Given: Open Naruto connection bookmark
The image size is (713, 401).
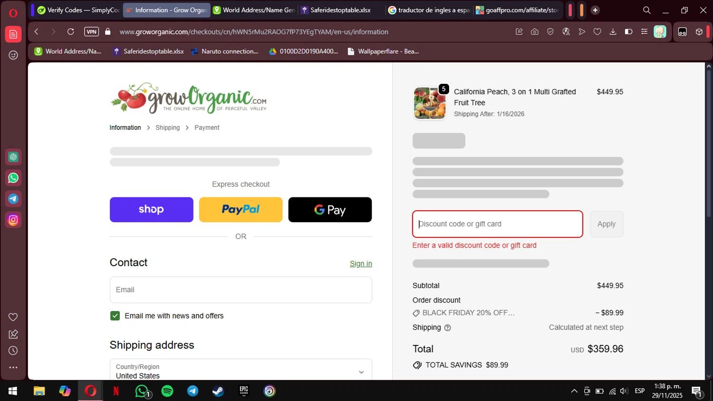Looking at the screenshot, I should 224,51.
